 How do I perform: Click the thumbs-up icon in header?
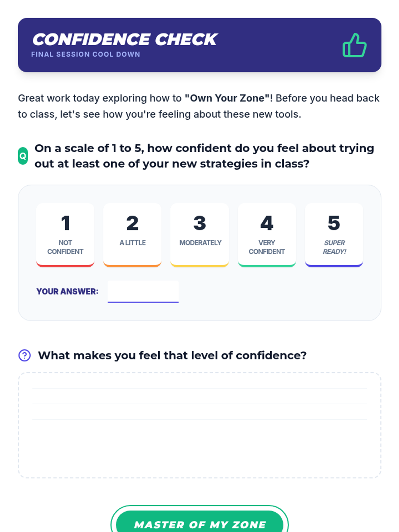[354, 45]
